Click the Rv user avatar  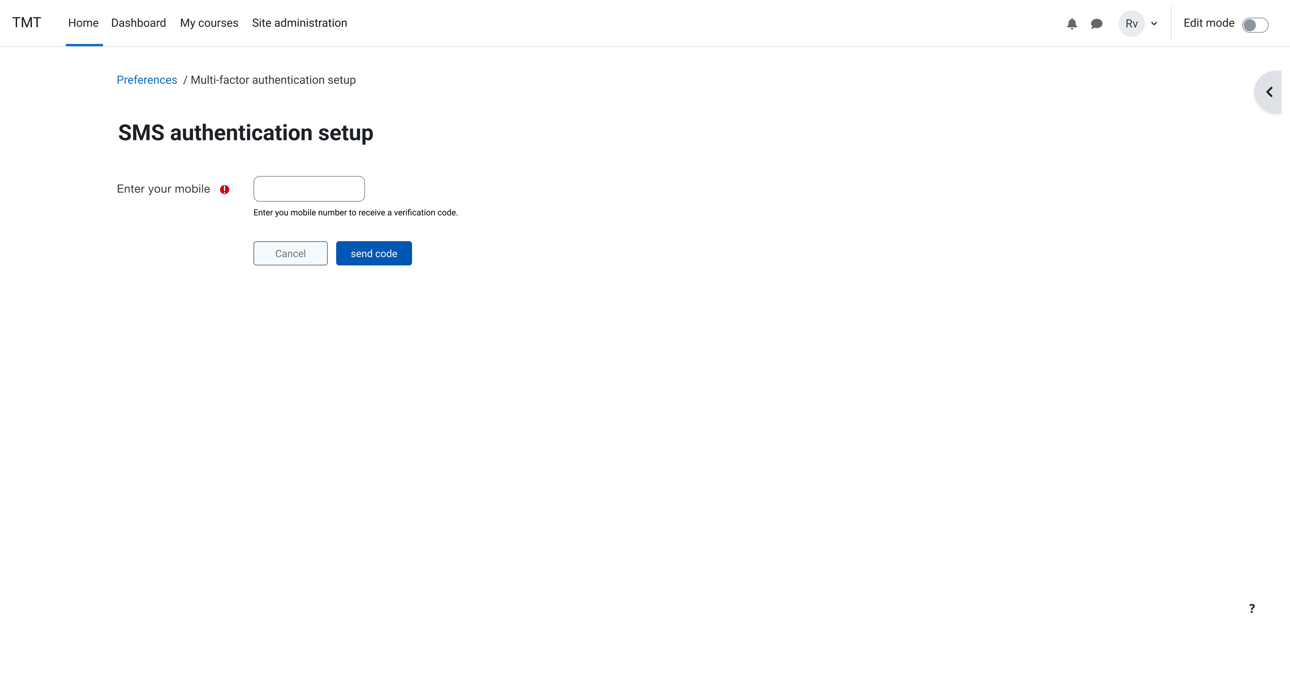coord(1131,24)
